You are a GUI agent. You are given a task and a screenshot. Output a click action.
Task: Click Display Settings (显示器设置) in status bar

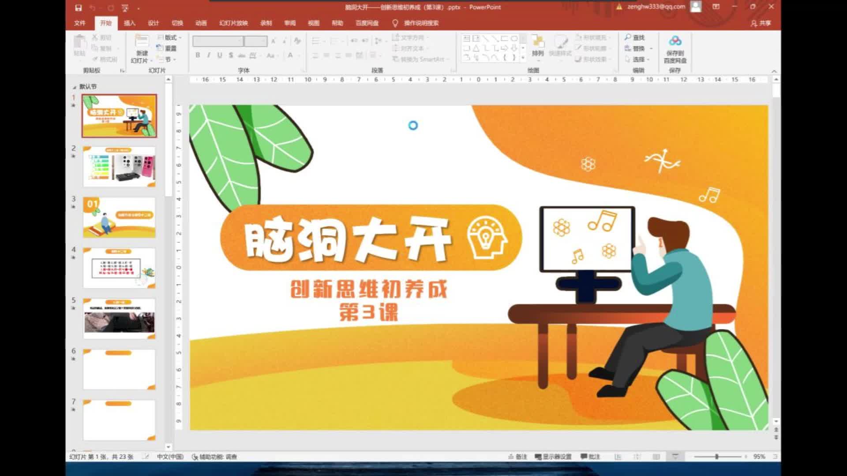[553, 457]
